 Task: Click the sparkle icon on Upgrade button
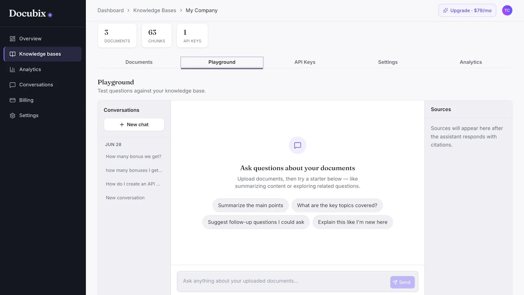pyautogui.click(x=445, y=10)
